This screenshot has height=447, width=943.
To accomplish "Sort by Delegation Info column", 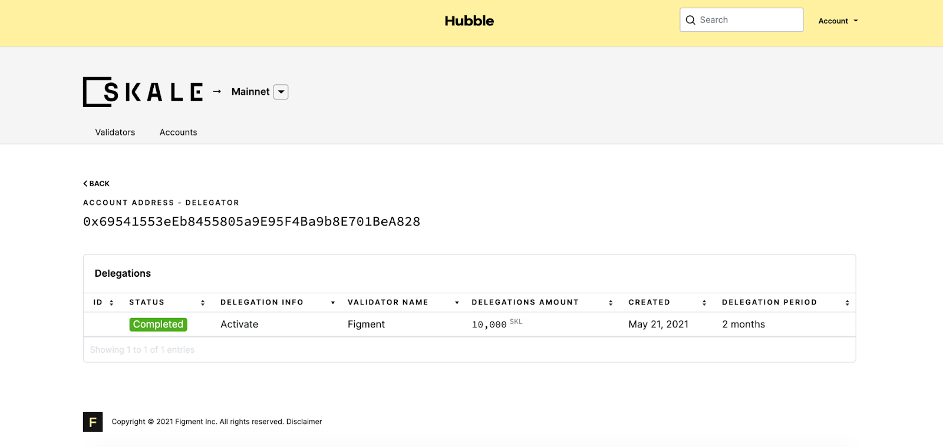I will point(278,303).
